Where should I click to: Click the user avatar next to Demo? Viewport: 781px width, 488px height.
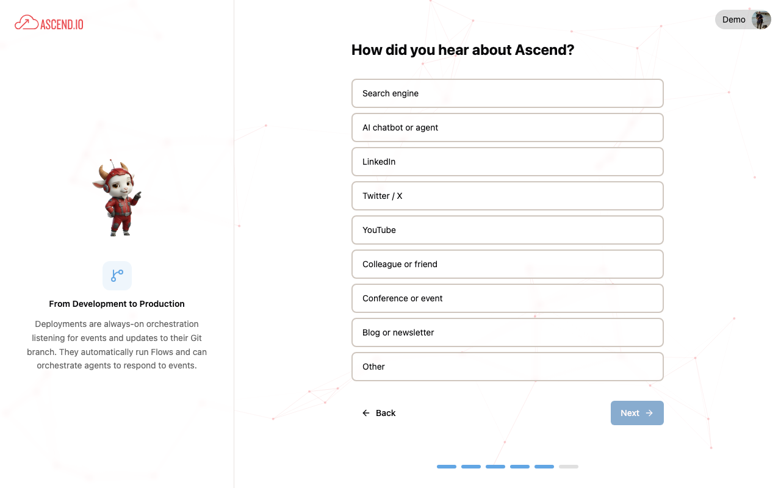click(x=760, y=20)
